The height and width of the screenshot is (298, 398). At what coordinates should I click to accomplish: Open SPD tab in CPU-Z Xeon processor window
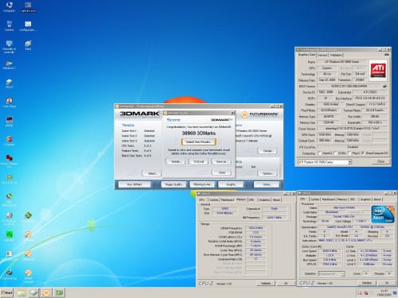pyautogui.click(x=353, y=199)
